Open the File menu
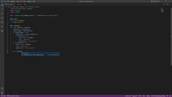Image resolution: width=172 pixels, height=97 pixels. (x=5, y=1)
